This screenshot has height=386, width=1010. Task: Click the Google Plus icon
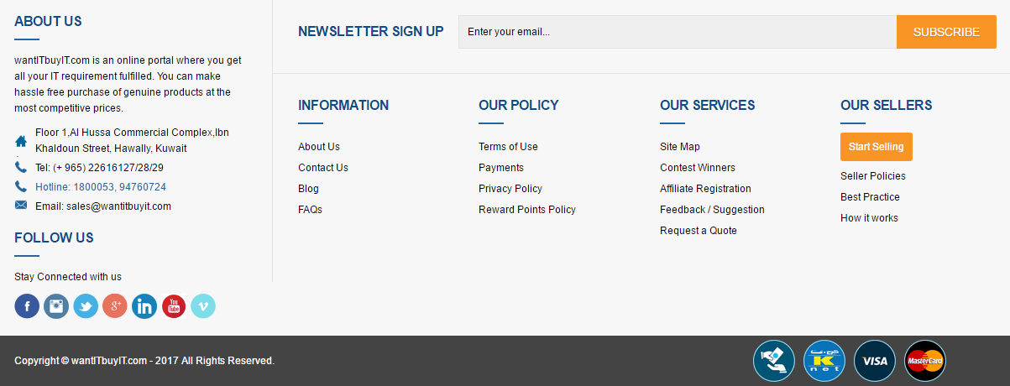tap(115, 306)
